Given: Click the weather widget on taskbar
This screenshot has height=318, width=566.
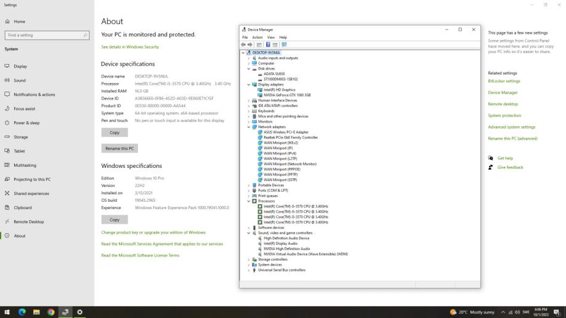Looking at the screenshot, I should pyautogui.click(x=472, y=312).
